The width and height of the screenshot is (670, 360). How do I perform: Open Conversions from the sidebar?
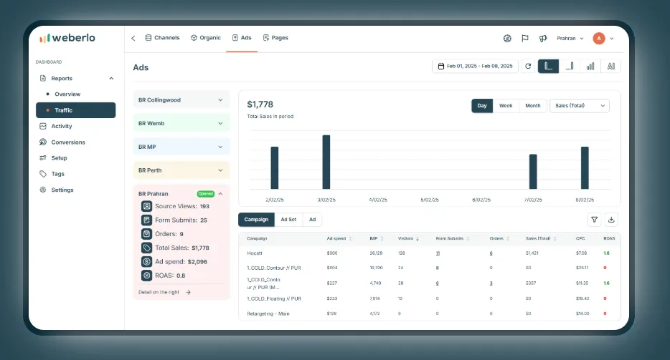point(68,142)
